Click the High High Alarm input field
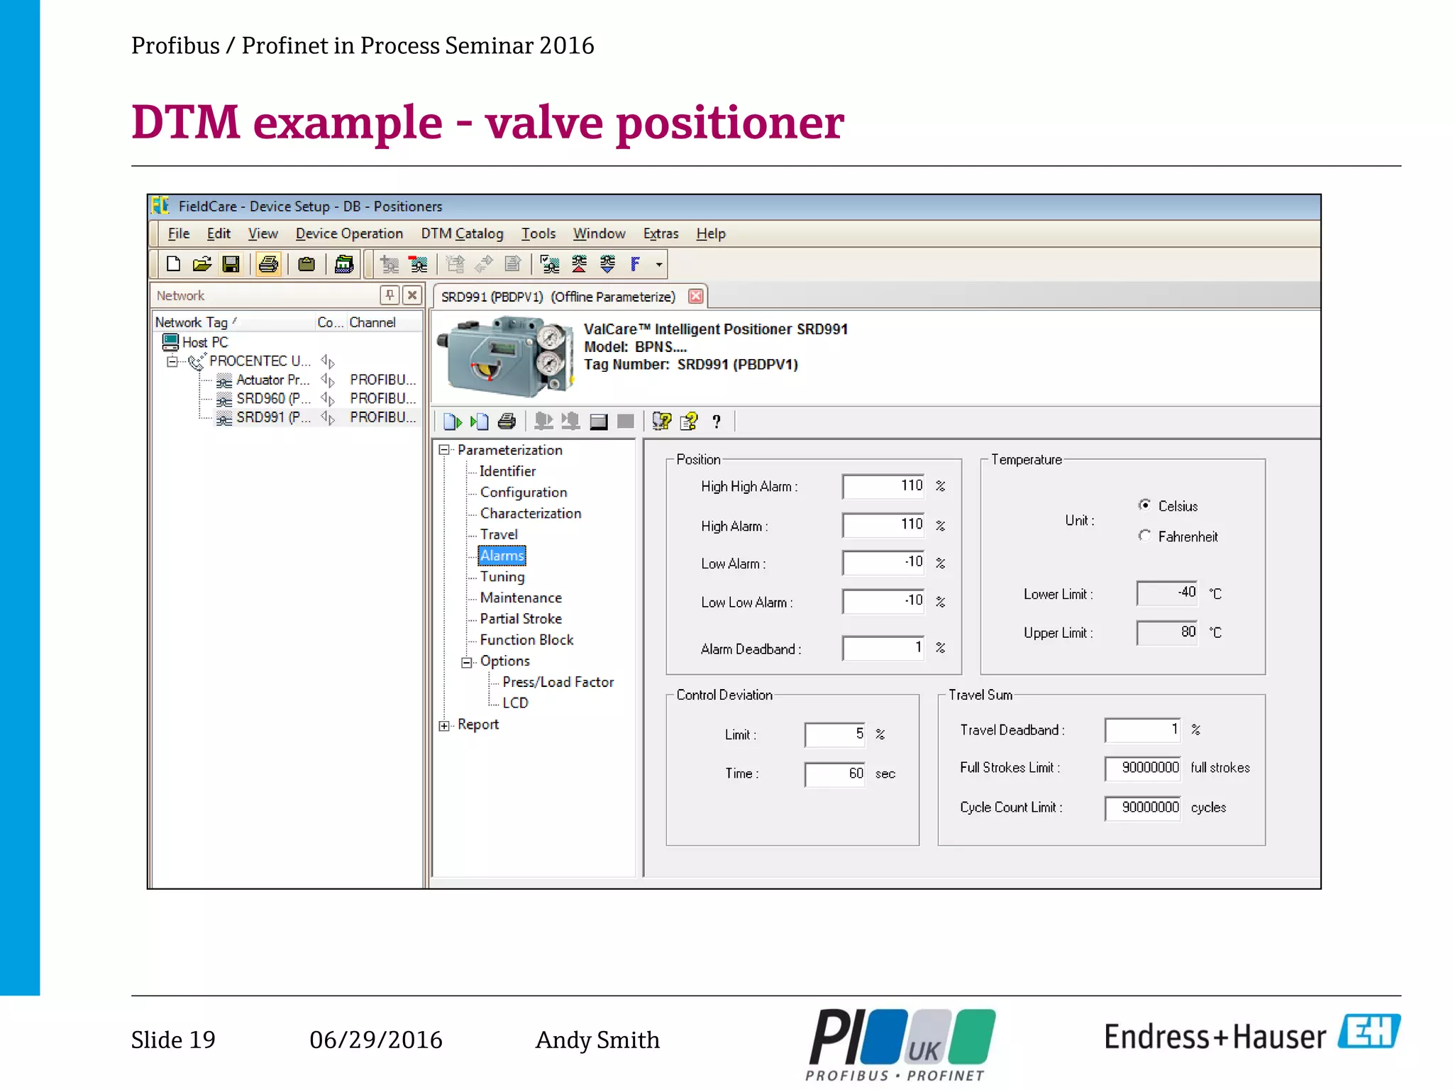The image size is (1453, 1090). point(883,486)
